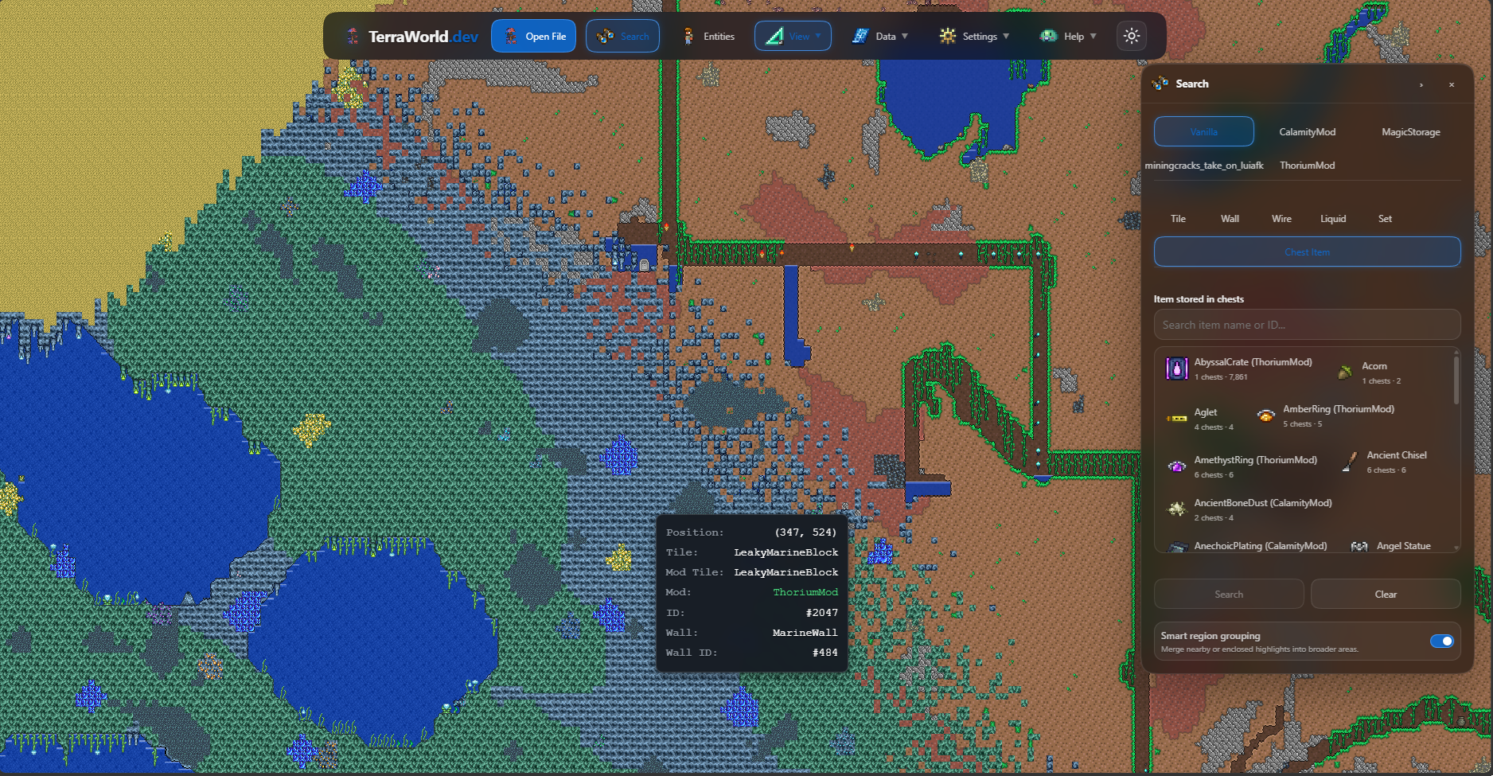Click the Search panel header icon
1493x776 pixels.
pos(1160,83)
